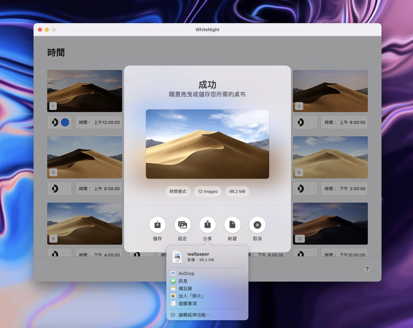Screen dimensions: 413x328
Task: Click the 96.2 MB badge
Action: click(237, 191)
